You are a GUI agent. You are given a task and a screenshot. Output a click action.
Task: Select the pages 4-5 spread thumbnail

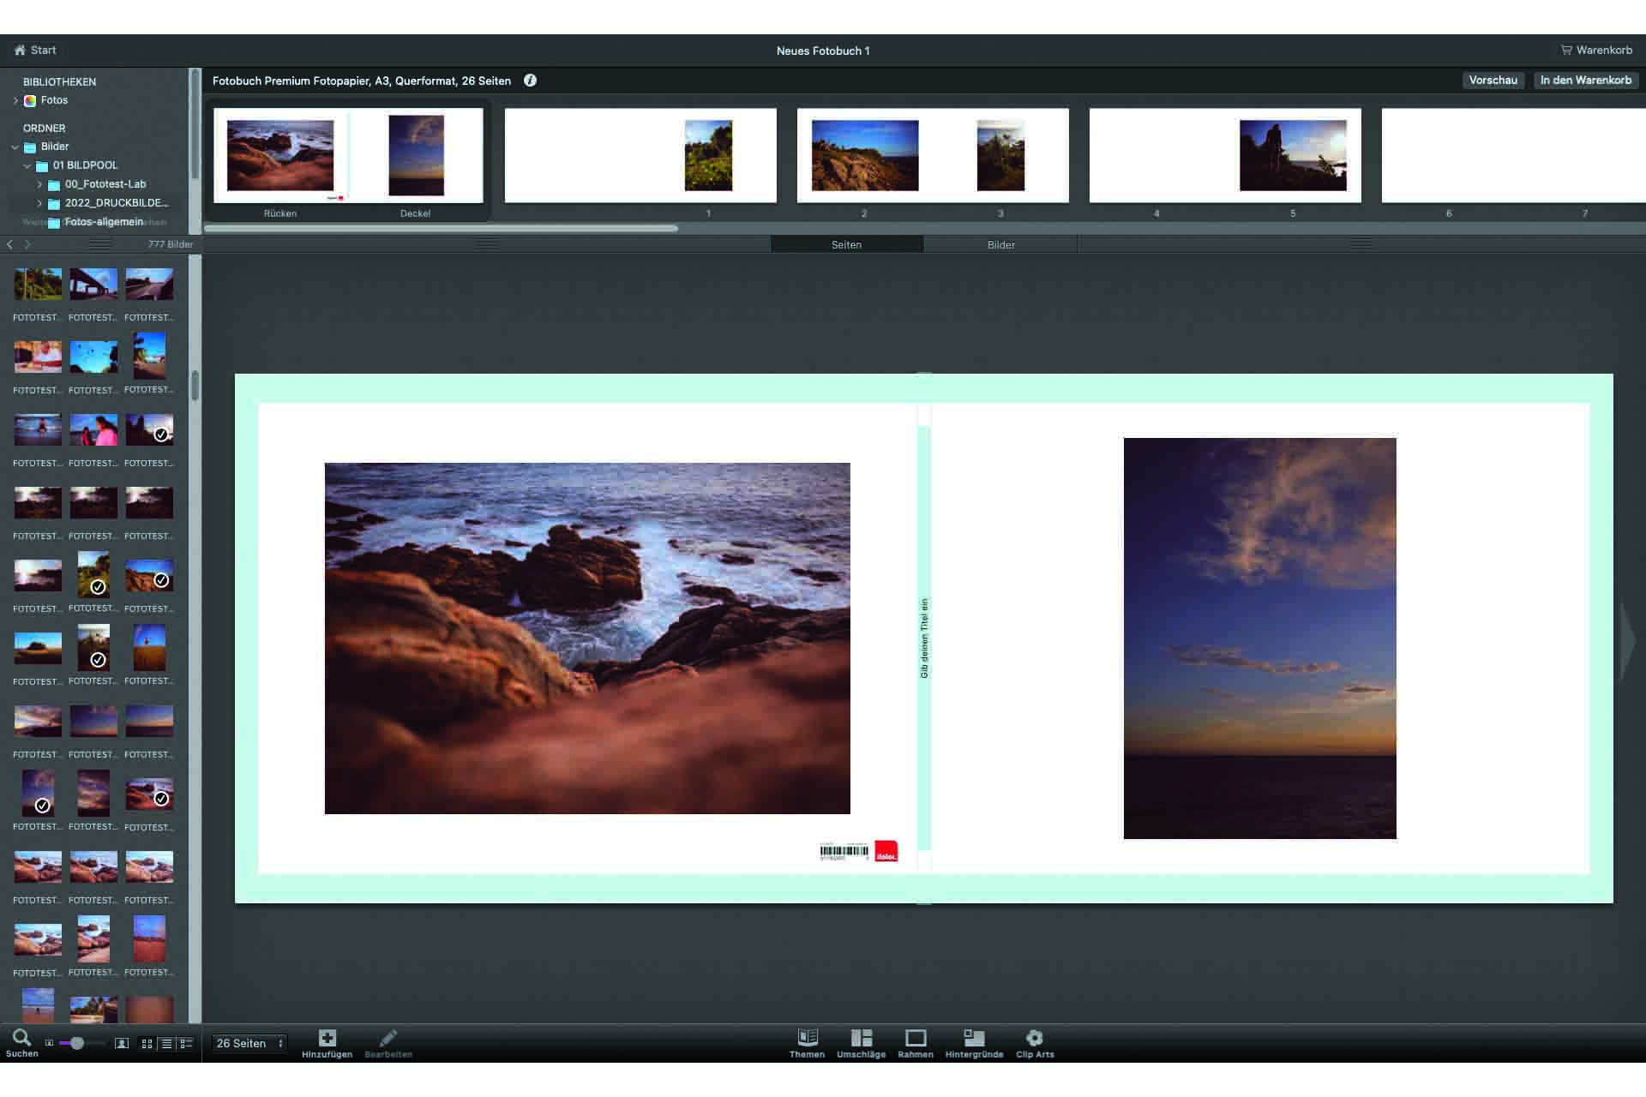pos(1225,155)
